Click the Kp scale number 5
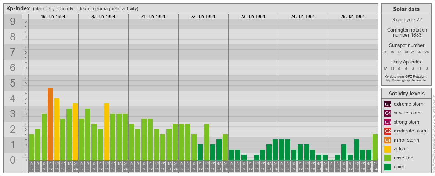 (x=13, y=83)
